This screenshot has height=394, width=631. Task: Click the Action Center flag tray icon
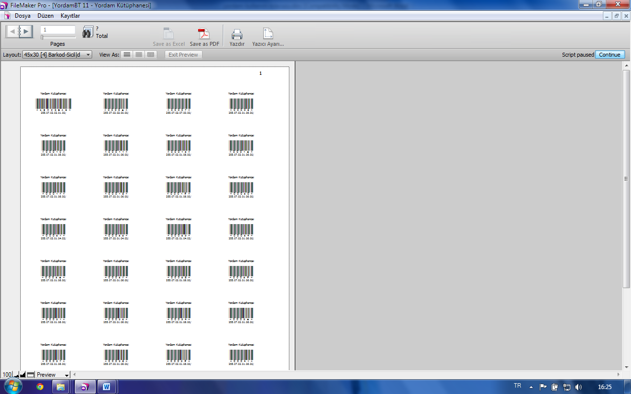click(x=543, y=387)
